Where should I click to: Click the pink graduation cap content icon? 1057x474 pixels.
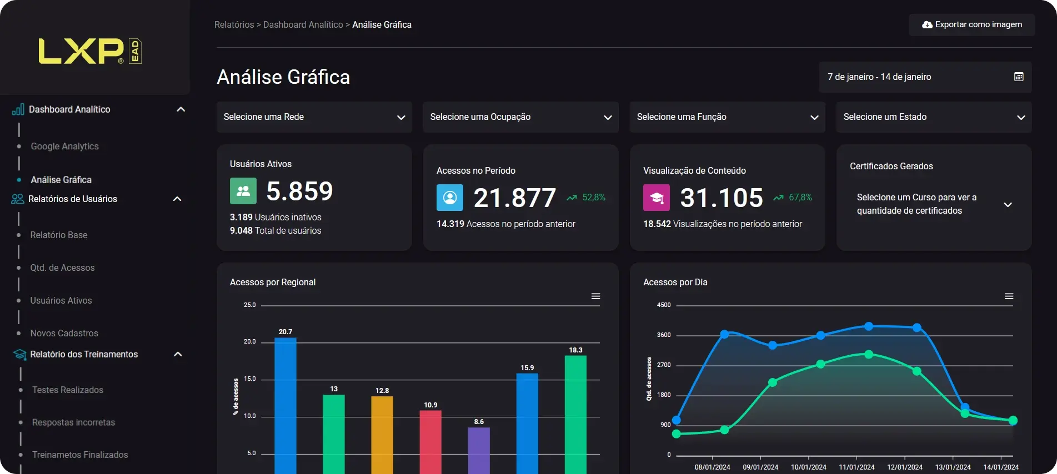(656, 198)
